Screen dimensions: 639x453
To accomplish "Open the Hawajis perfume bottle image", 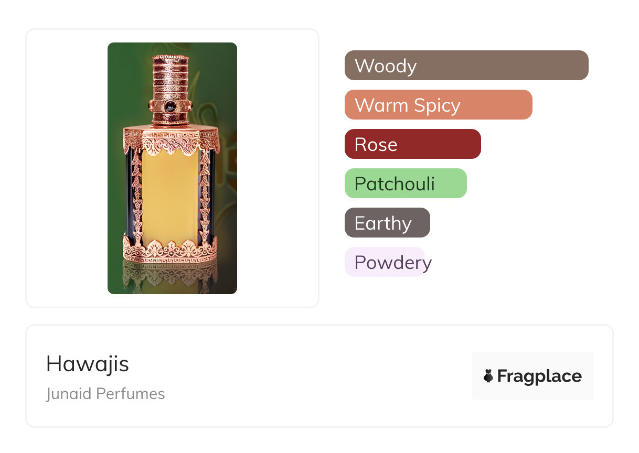I will point(172,168).
